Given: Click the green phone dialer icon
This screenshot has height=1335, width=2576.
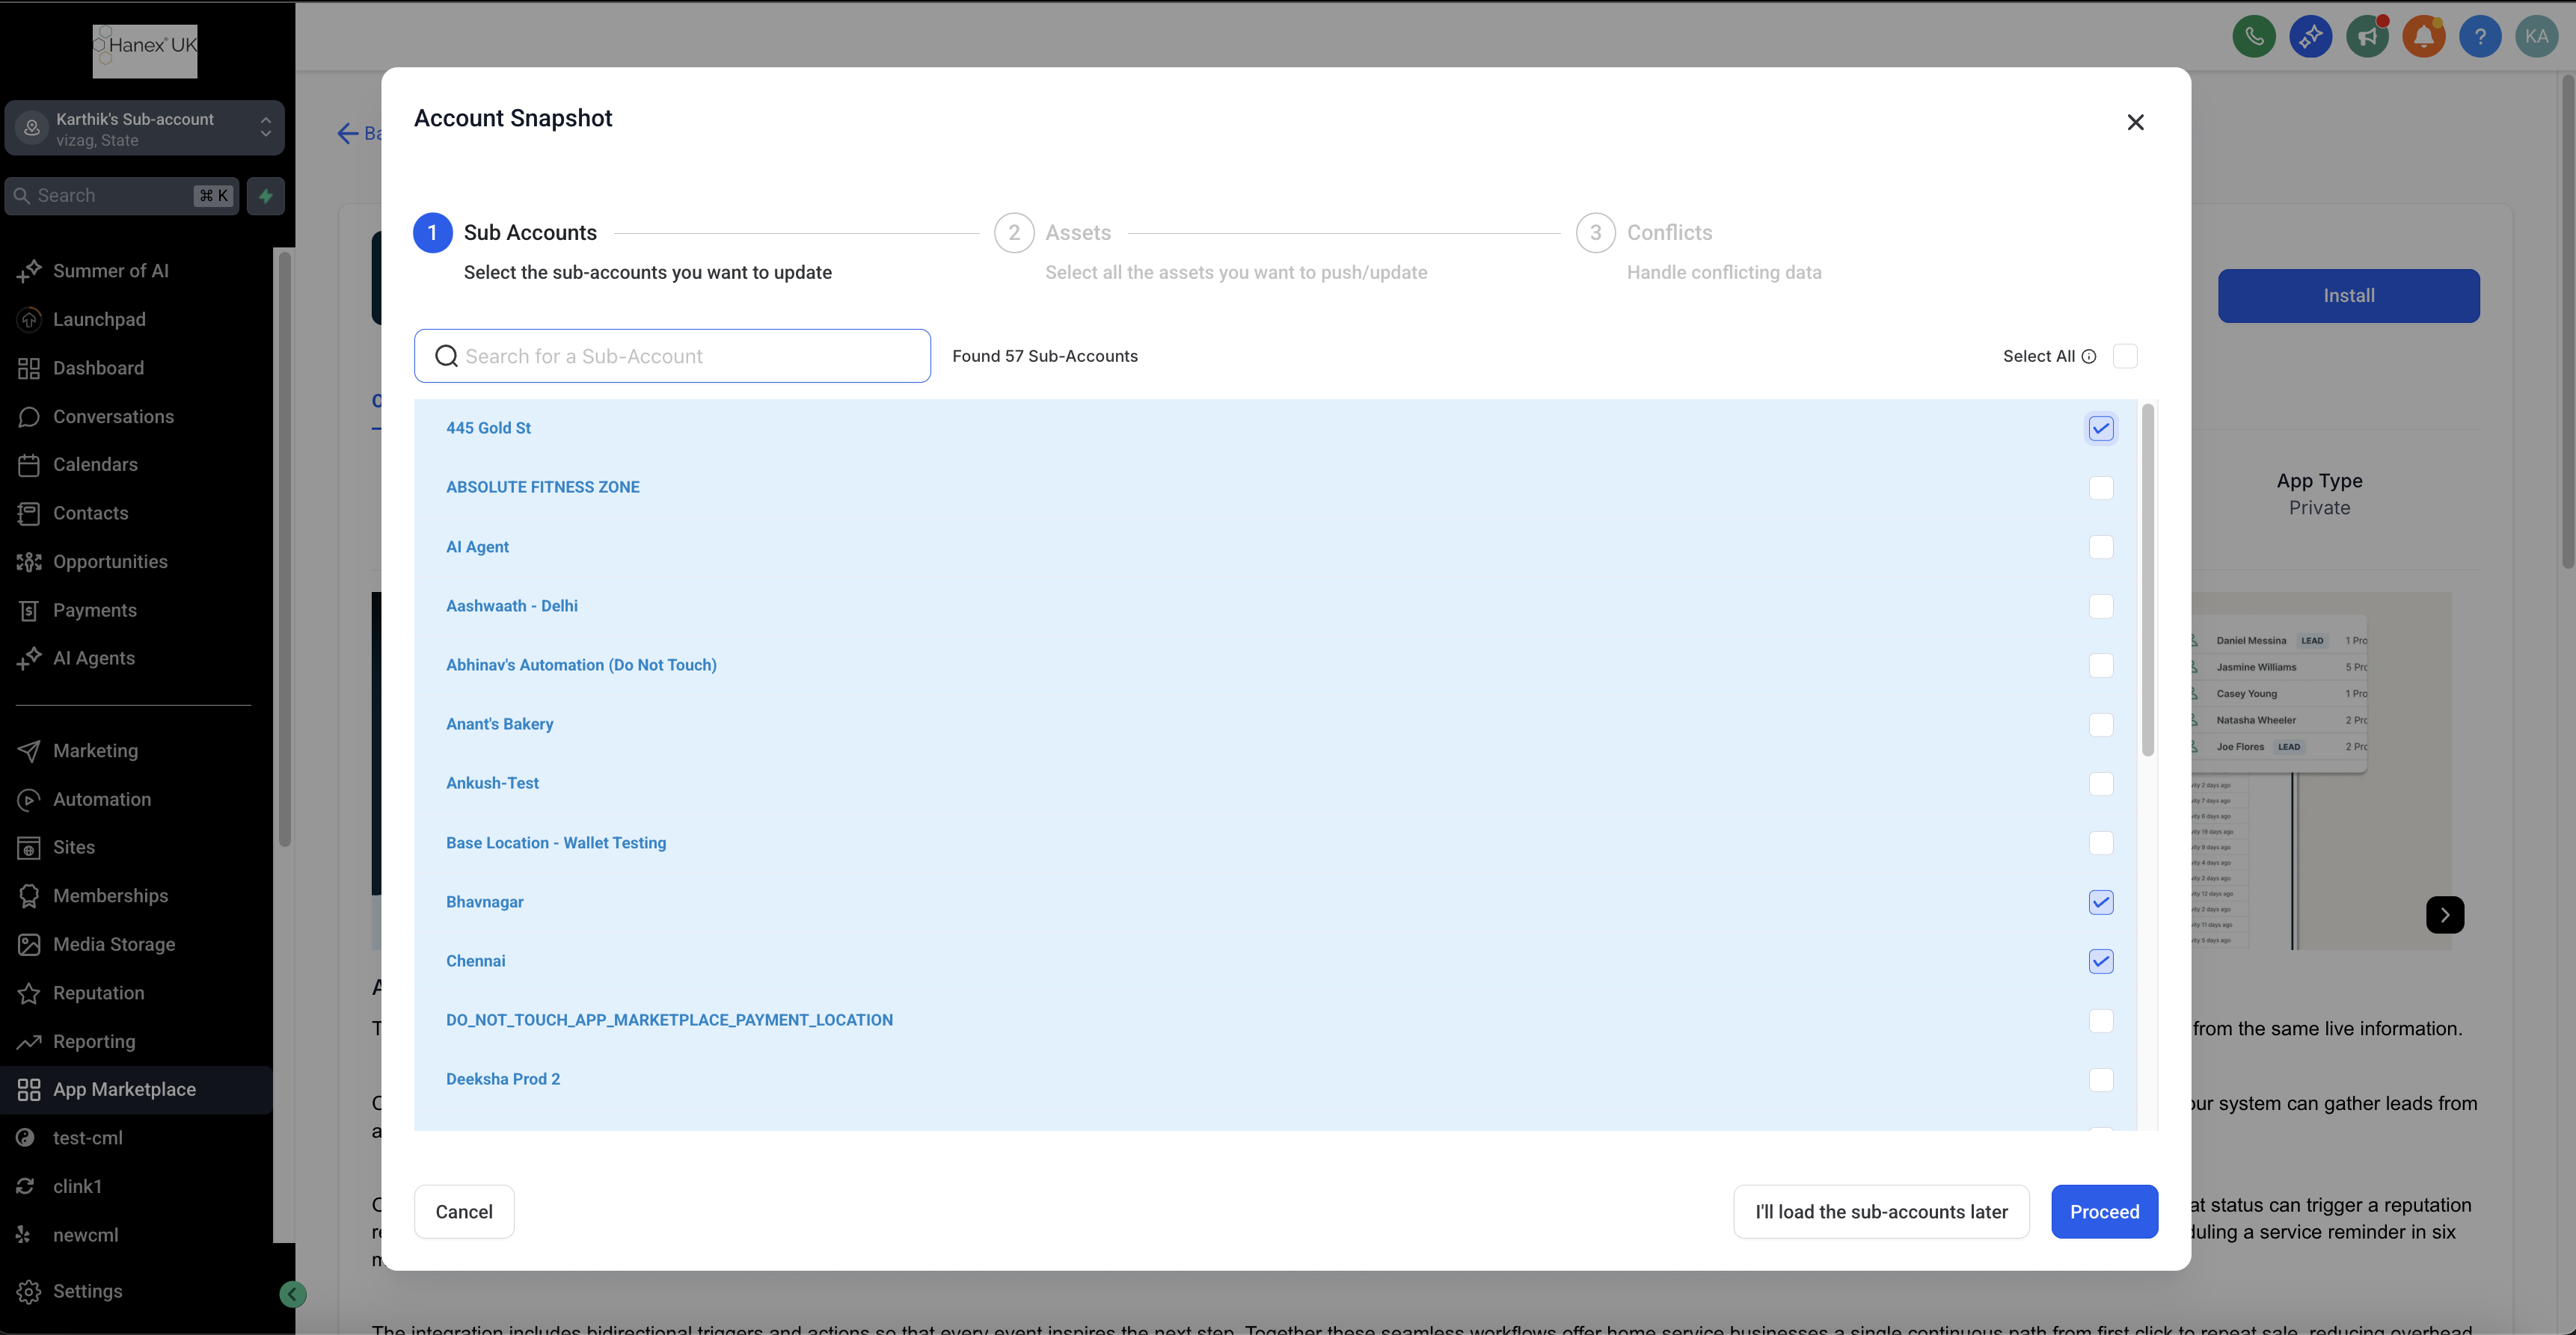Looking at the screenshot, I should tap(2254, 37).
